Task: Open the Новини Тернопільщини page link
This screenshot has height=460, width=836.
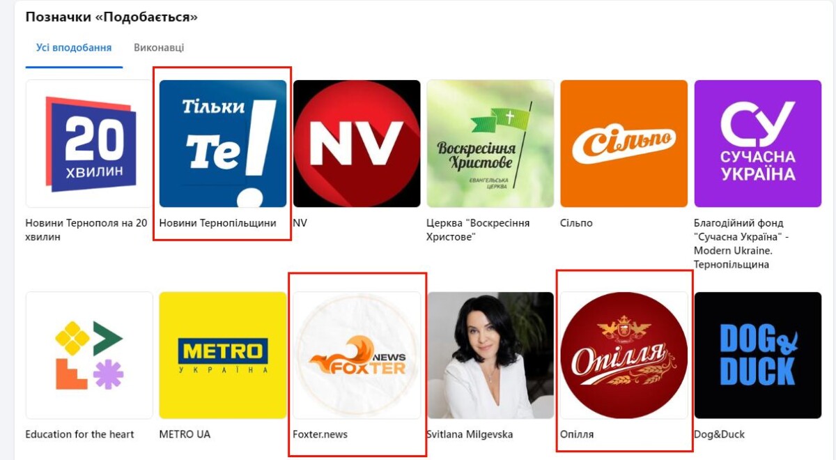Action: [x=218, y=223]
